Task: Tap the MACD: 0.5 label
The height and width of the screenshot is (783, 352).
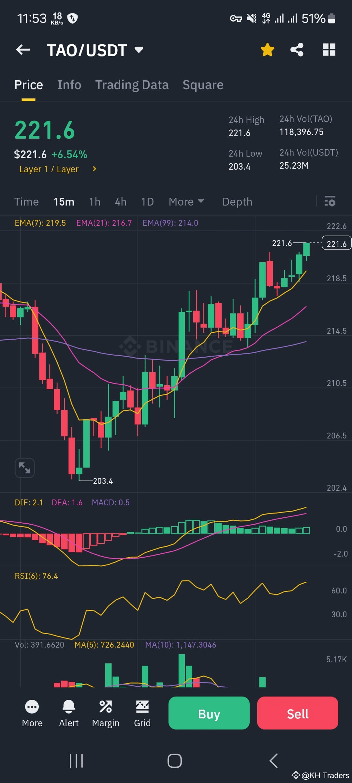Action: (110, 503)
